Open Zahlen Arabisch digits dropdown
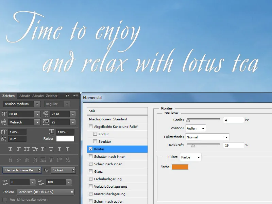This screenshot has width=272, height=204. [x=46, y=192]
